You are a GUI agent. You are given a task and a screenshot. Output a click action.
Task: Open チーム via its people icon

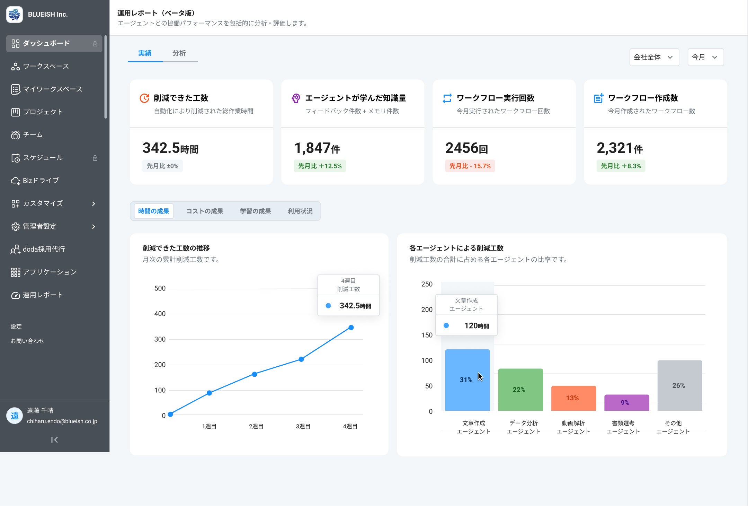click(15, 135)
